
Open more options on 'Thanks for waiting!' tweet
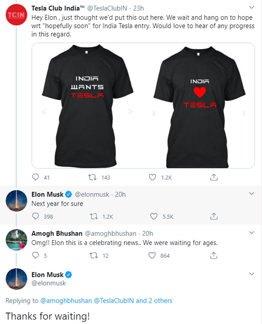click(x=251, y=274)
